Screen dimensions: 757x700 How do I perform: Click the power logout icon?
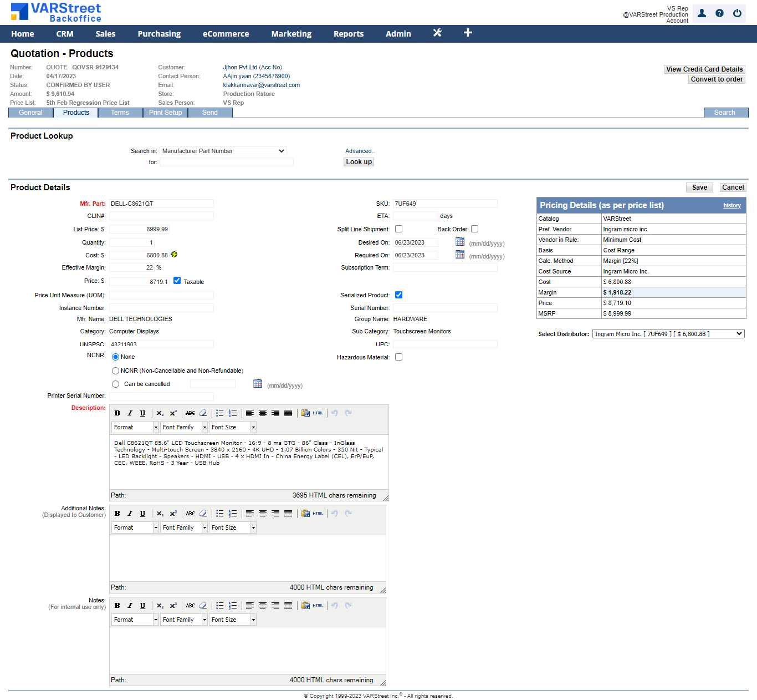tap(737, 13)
